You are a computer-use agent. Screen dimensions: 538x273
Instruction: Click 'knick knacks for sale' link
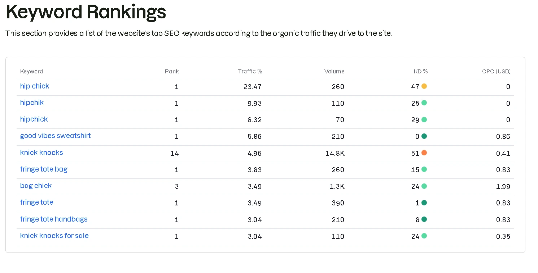click(x=54, y=236)
